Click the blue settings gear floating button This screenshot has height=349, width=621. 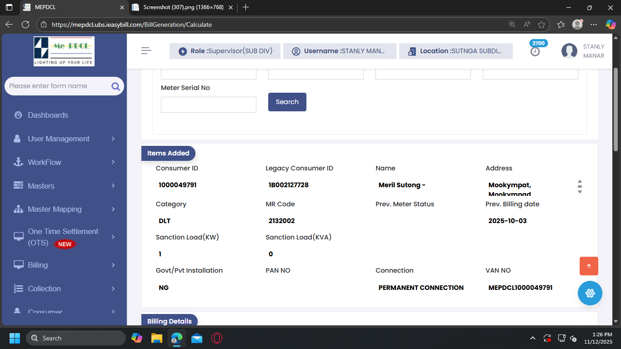[x=590, y=293]
